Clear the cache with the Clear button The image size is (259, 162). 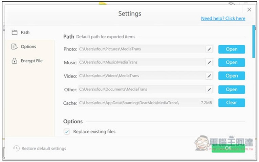click(232, 103)
